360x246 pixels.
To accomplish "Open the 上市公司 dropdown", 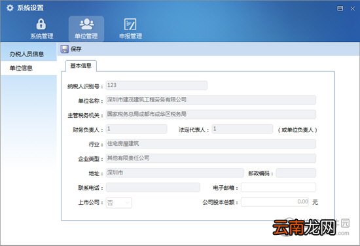I will 118,203.
